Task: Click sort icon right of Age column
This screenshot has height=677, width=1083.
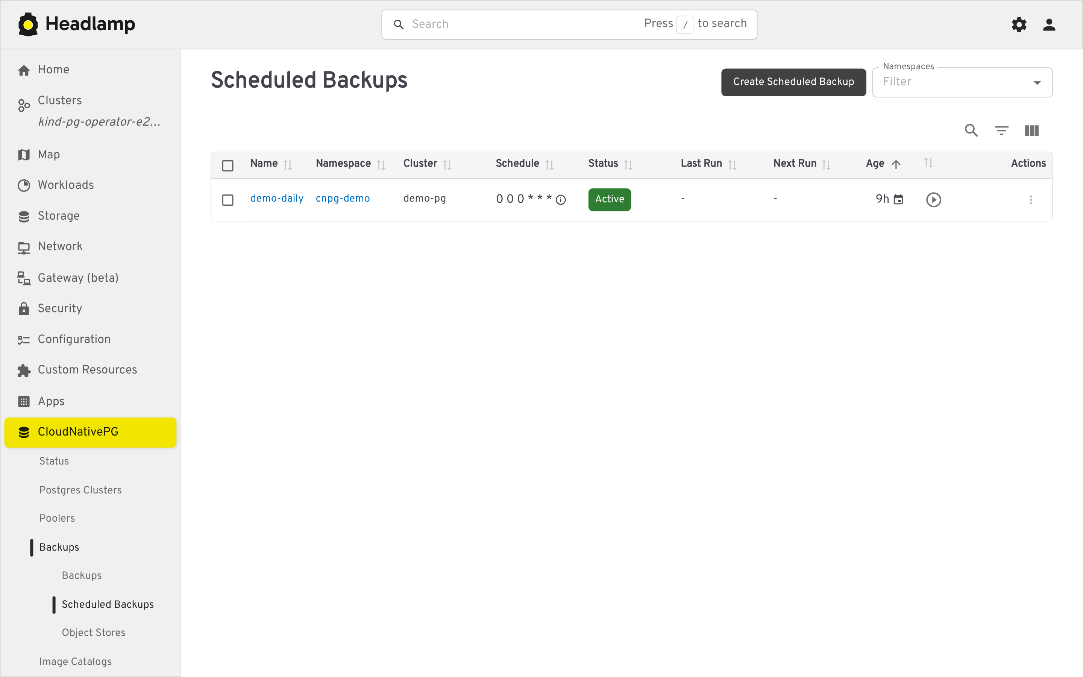Action: pyautogui.click(x=928, y=163)
